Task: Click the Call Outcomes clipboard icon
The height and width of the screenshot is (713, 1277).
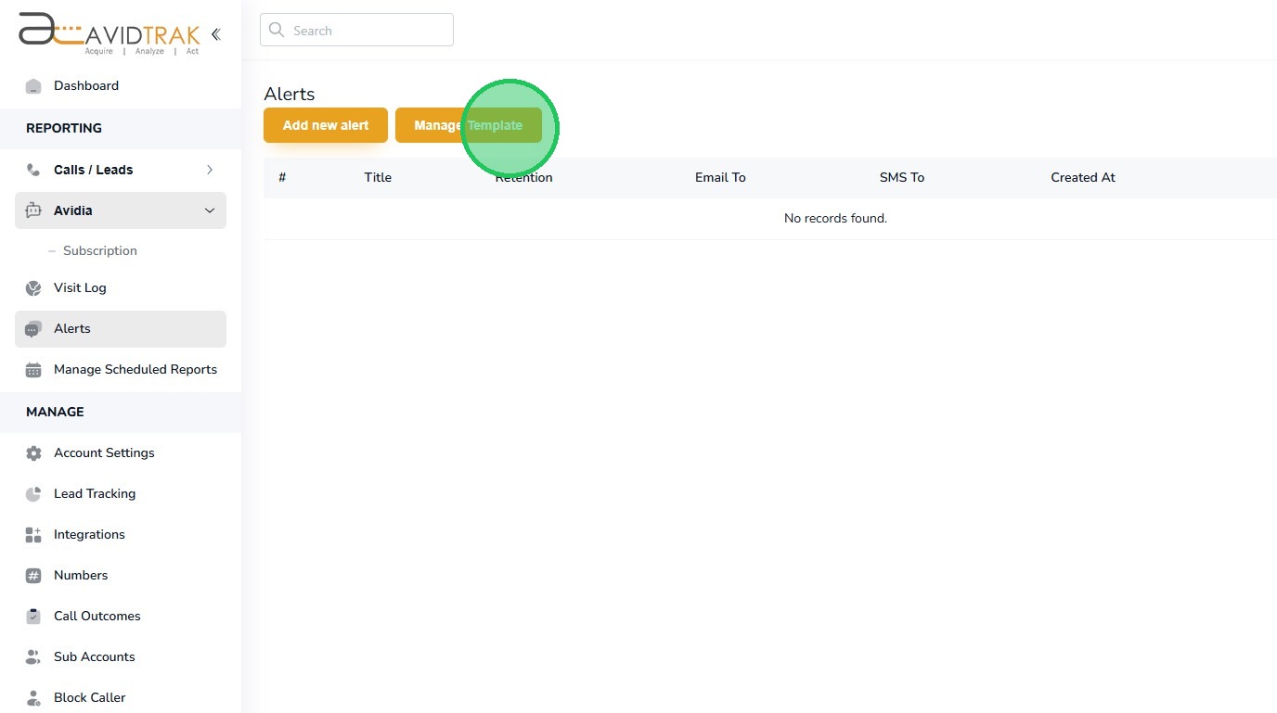Action: click(33, 617)
